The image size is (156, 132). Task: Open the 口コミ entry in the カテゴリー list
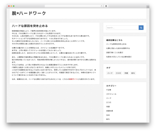pyautogui.click(x=109, y=102)
